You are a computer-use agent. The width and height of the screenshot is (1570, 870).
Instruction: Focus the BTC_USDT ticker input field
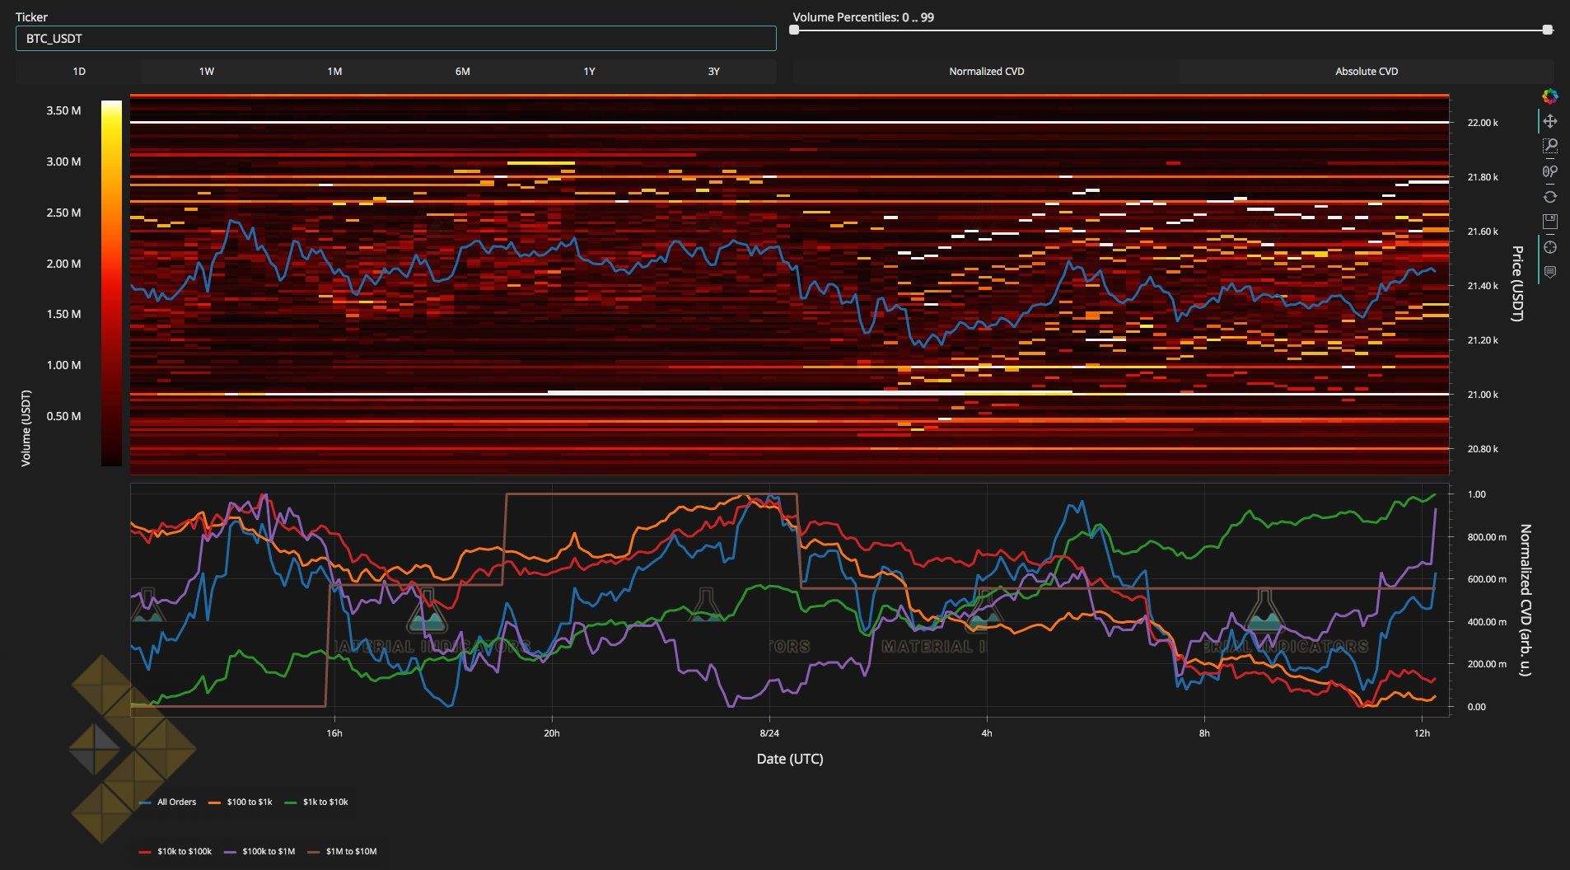pos(395,39)
